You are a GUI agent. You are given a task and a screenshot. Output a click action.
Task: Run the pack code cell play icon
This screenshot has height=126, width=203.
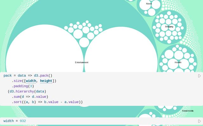200,76
